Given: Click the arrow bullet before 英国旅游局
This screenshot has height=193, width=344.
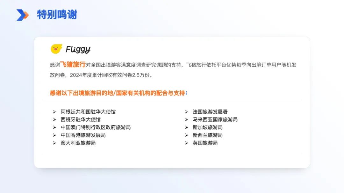Looking at the screenshot, I should (x=186, y=143).
